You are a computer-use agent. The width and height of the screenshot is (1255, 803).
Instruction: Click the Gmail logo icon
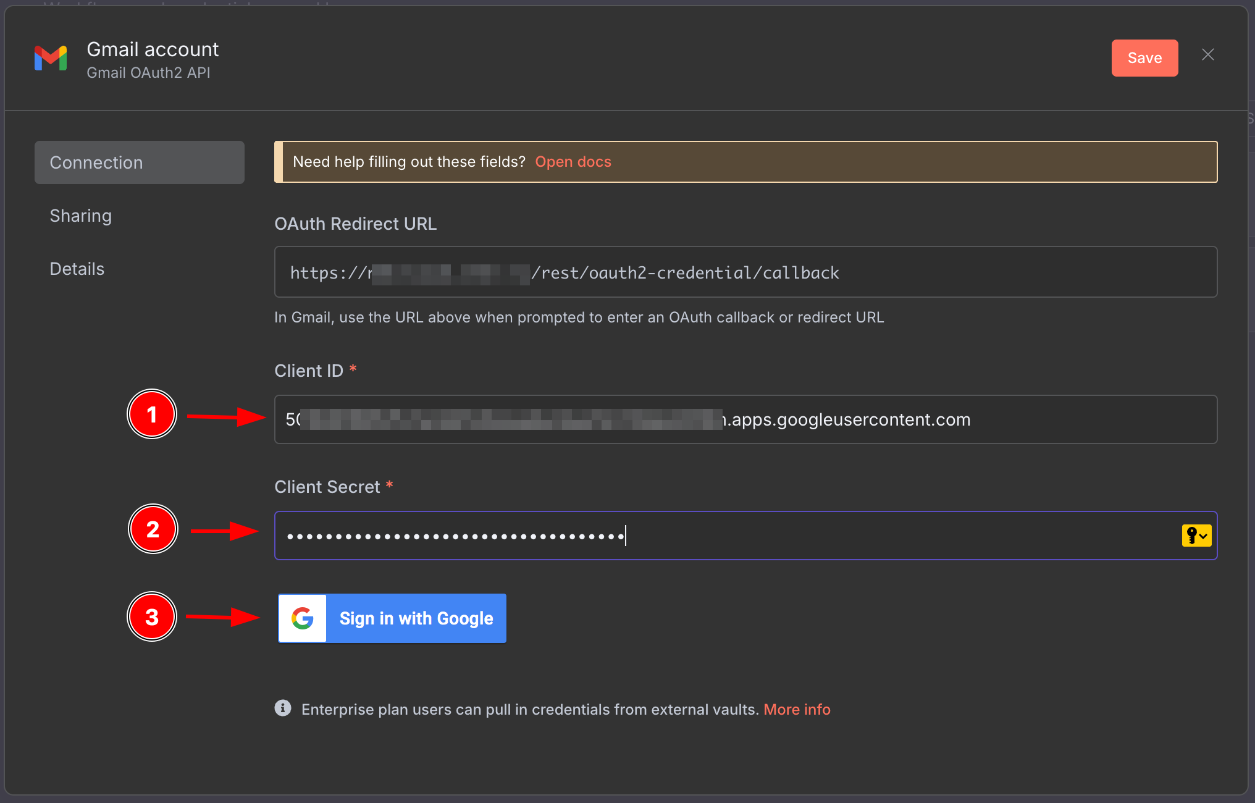tap(51, 58)
